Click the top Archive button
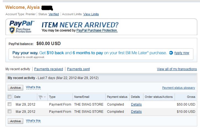The image size is (200, 128). [x=15, y=88]
